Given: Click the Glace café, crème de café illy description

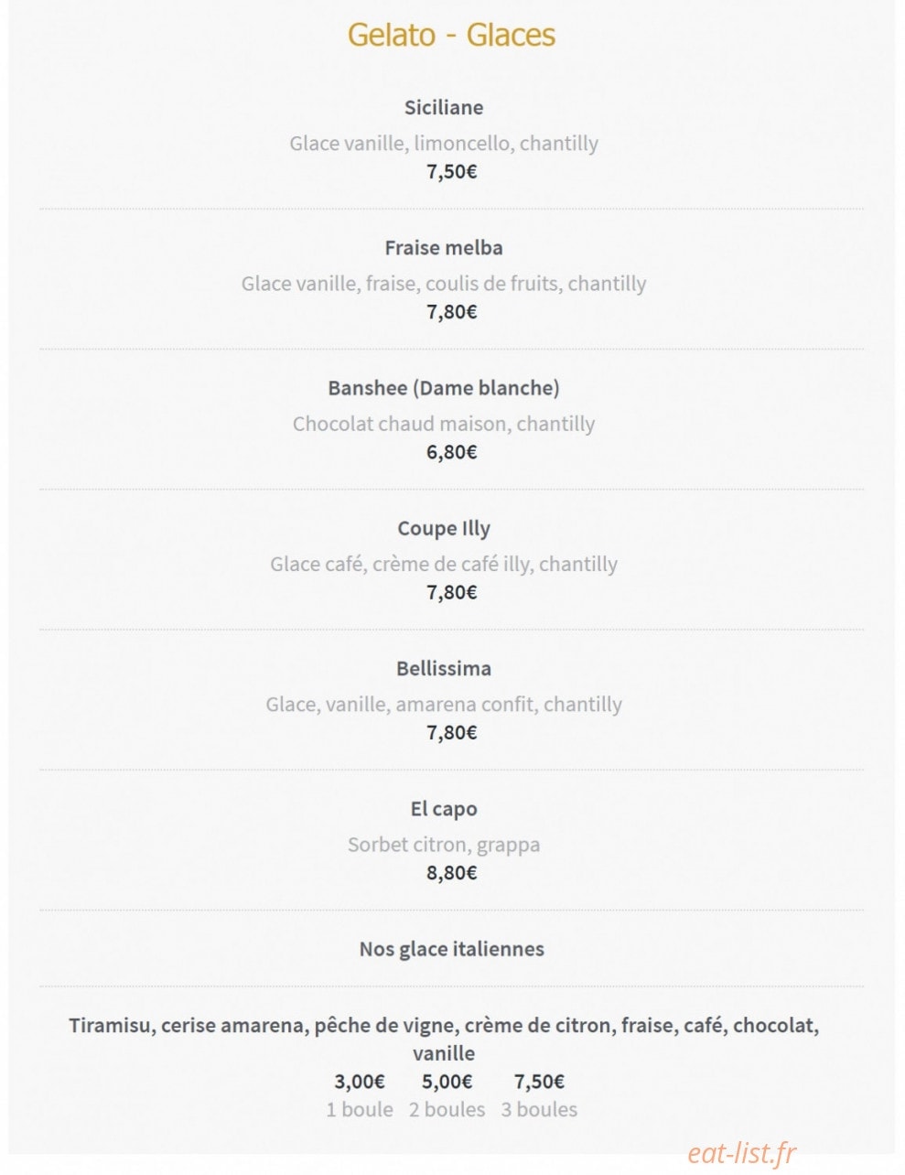Looking at the screenshot, I should [444, 564].
